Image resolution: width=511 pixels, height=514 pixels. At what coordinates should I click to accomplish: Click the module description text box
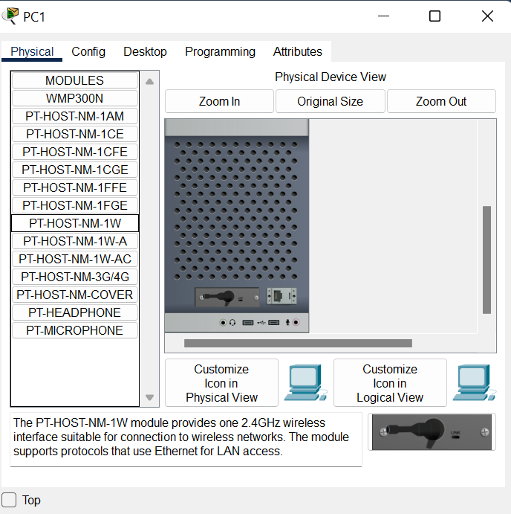click(x=186, y=440)
